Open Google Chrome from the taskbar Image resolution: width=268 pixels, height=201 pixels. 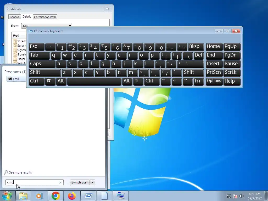[x=55, y=196]
